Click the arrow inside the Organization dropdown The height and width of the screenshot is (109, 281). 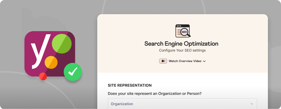[x=252, y=104]
